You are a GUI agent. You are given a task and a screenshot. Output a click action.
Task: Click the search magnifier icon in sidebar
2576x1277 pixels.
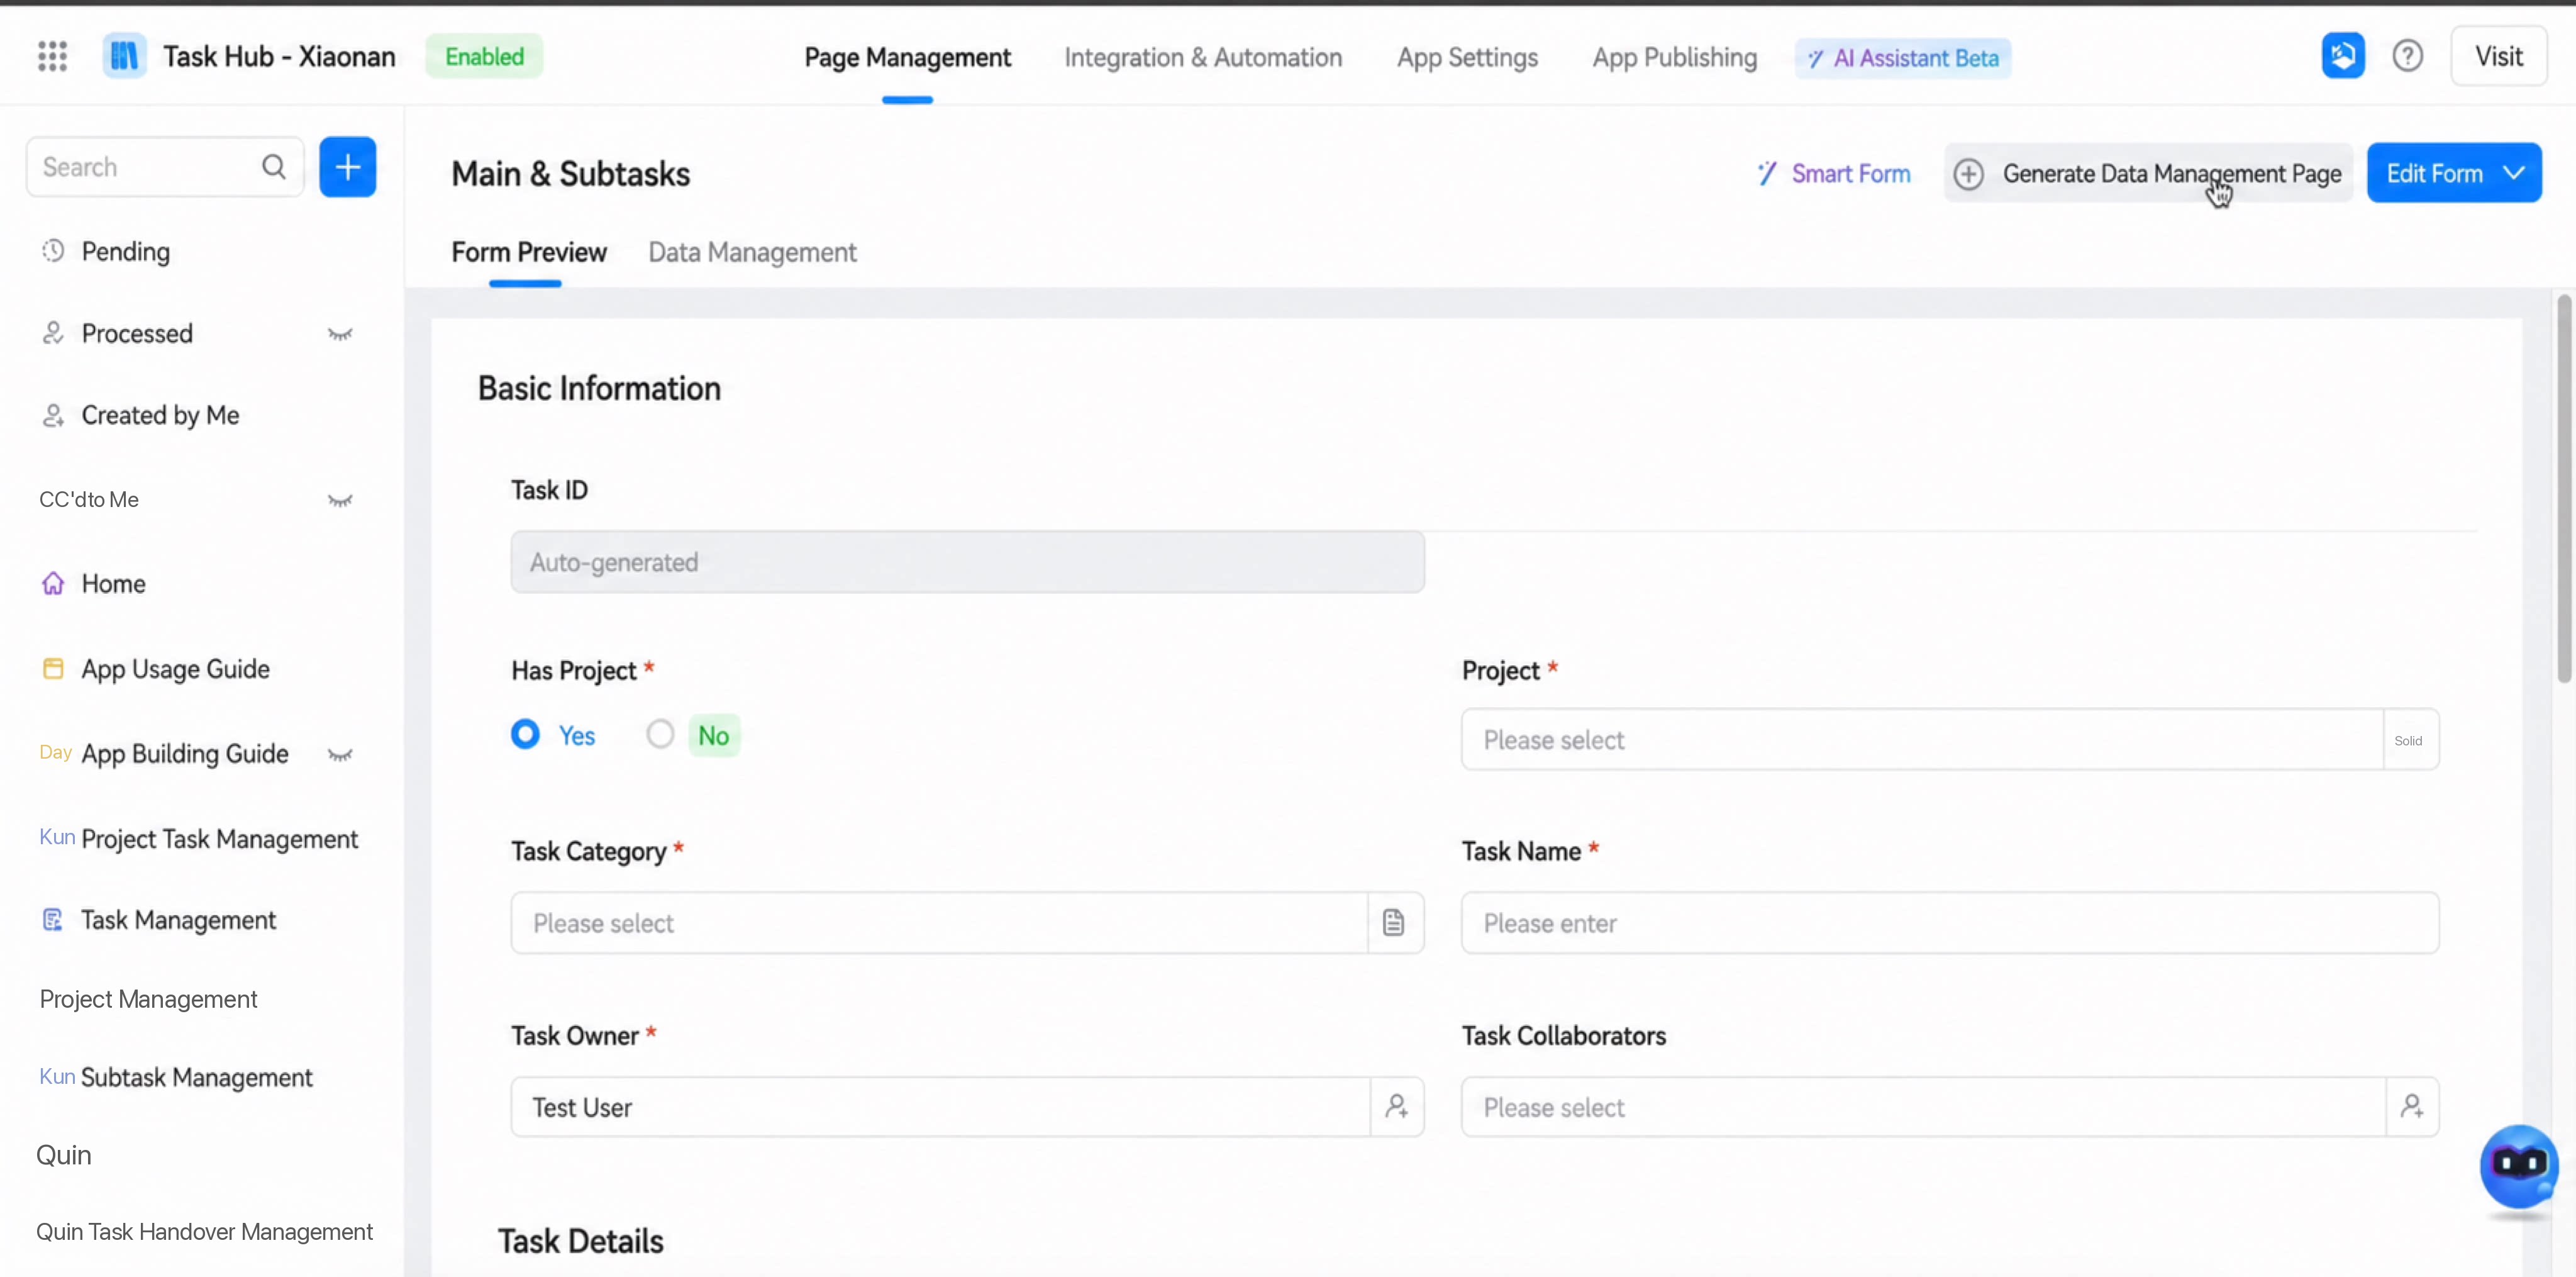tap(274, 167)
